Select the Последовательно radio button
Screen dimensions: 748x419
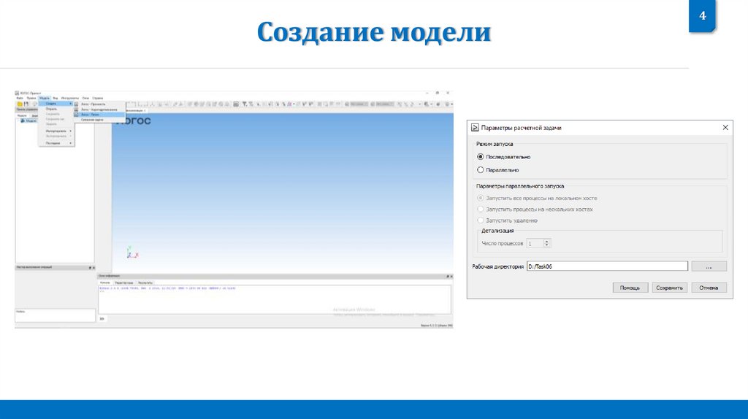pos(480,156)
